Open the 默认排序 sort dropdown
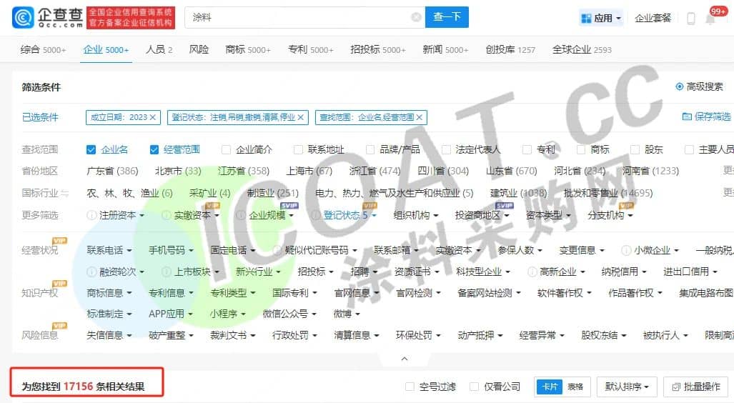The width and height of the screenshot is (734, 403). click(627, 387)
